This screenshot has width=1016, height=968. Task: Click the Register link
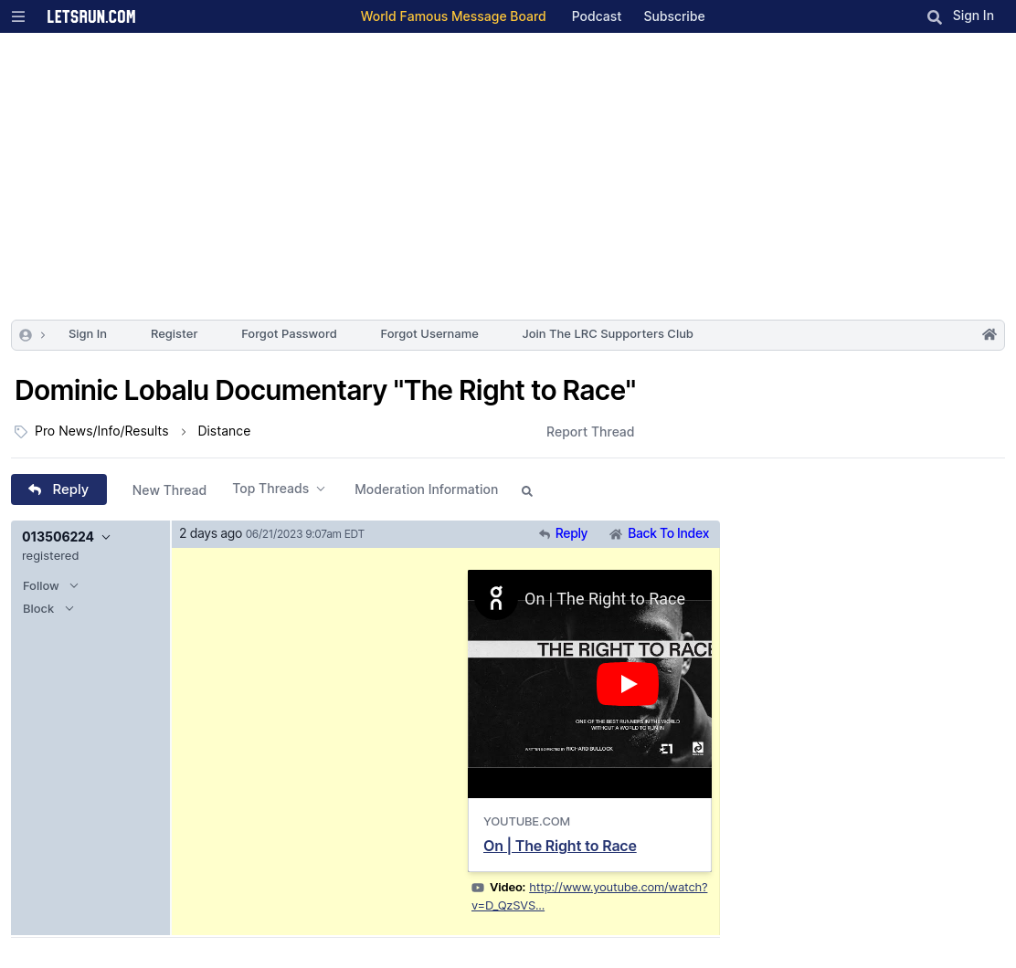coord(174,334)
